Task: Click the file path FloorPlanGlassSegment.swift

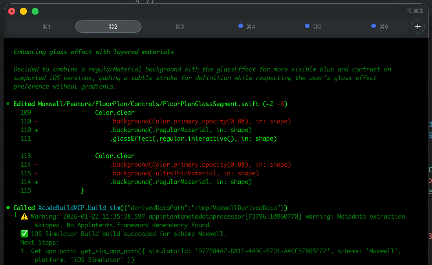Action: coord(148,104)
